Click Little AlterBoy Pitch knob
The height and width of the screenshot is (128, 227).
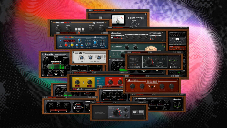pos(77,82)
